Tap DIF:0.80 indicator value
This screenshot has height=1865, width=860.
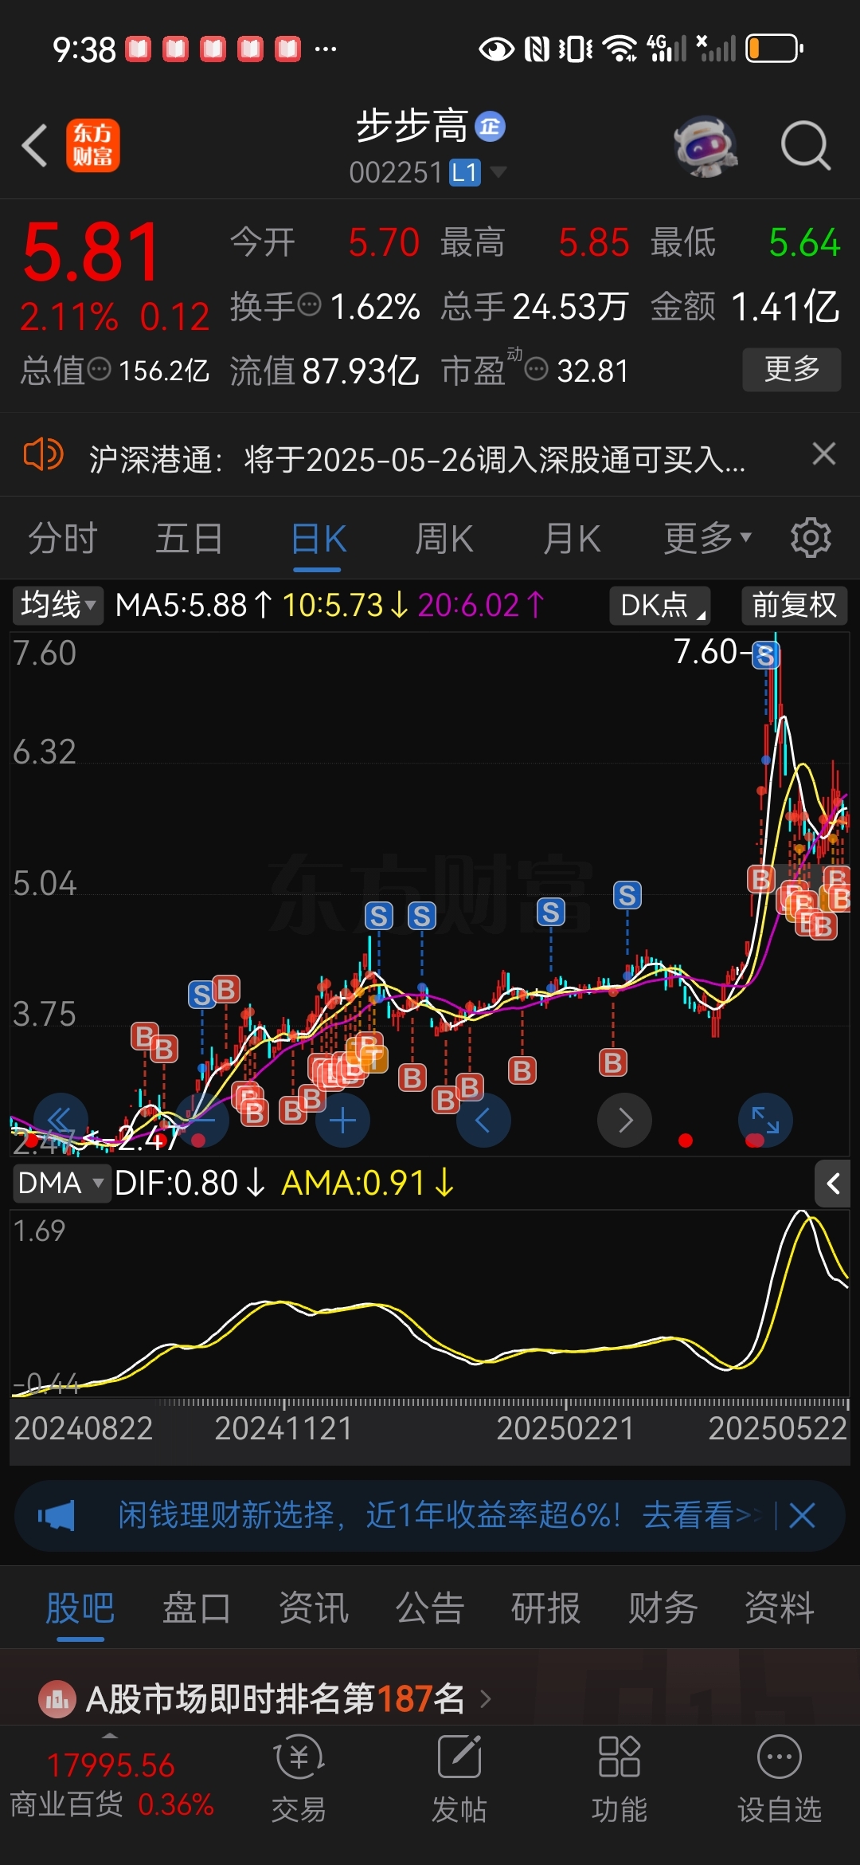[x=190, y=1183]
